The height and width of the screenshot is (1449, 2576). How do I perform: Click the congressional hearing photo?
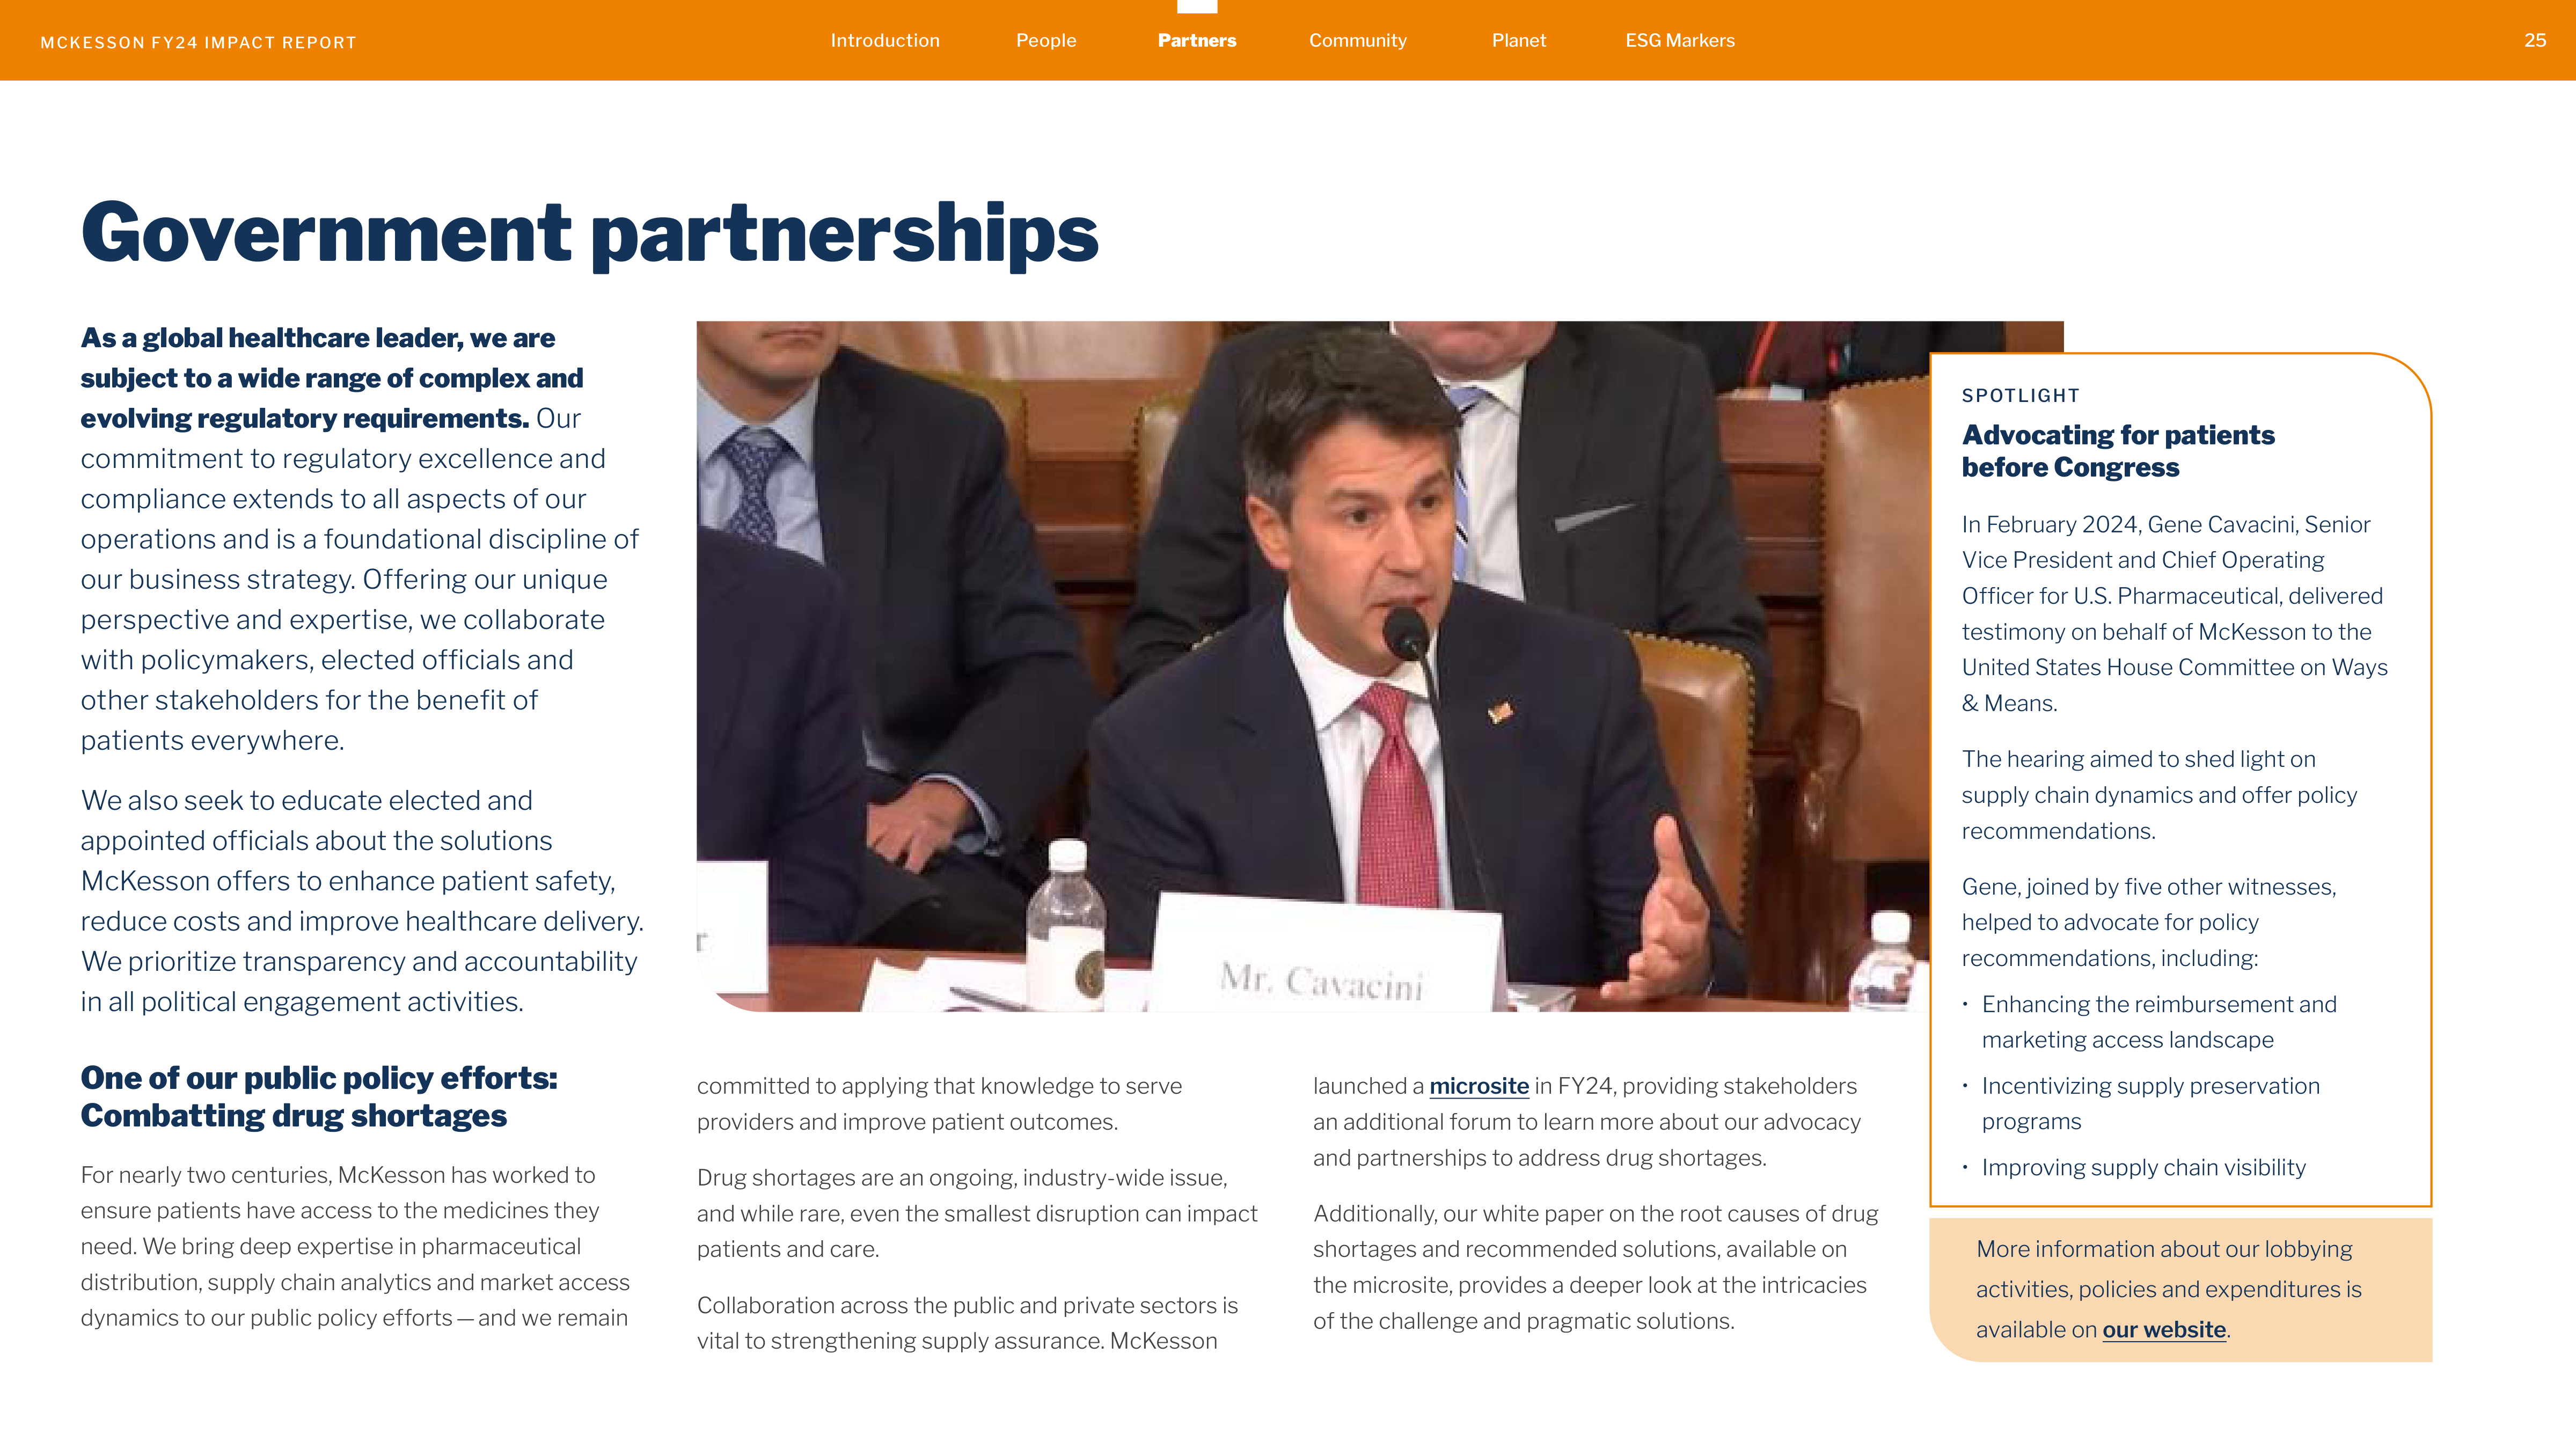(x=1312, y=666)
